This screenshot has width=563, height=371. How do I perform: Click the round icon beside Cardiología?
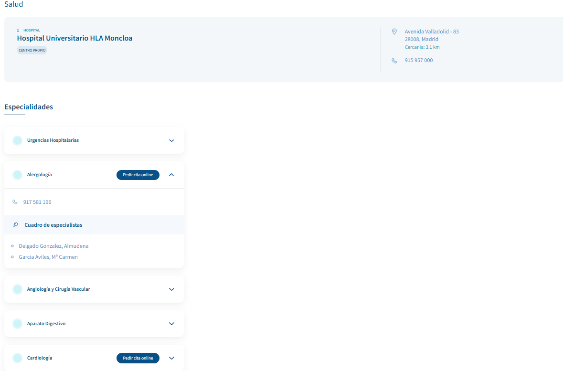click(17, 358)
